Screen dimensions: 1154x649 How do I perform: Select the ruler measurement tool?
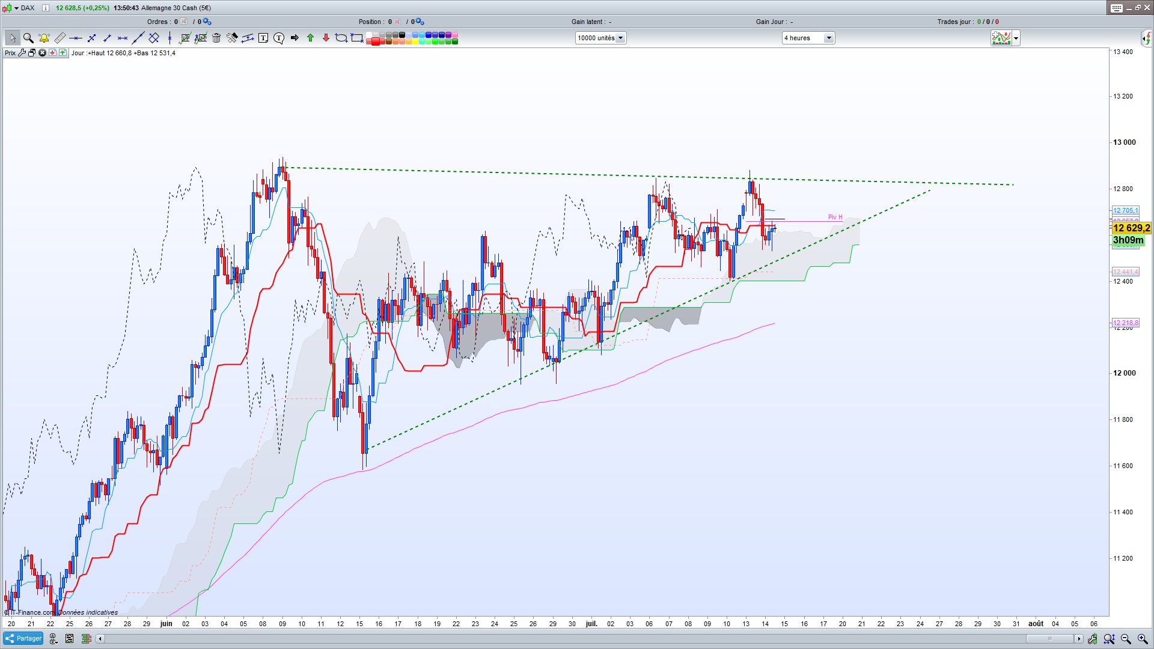coord(60,38)
